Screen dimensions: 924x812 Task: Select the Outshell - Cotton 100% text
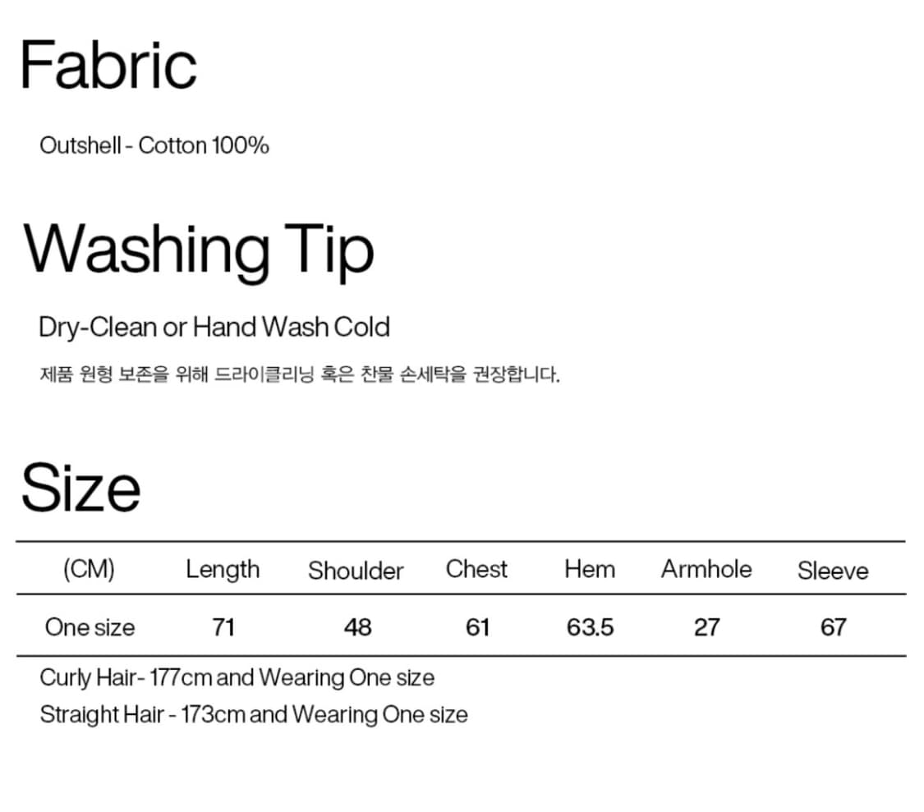point(154,146)
